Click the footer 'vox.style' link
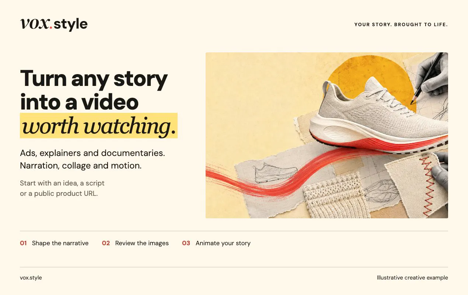Image resolution: width=468 pixels, height=295 pixels. (31, 278)
